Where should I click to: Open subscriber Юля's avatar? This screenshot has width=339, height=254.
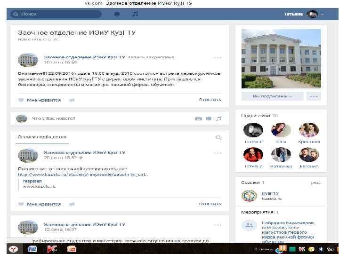281,130
